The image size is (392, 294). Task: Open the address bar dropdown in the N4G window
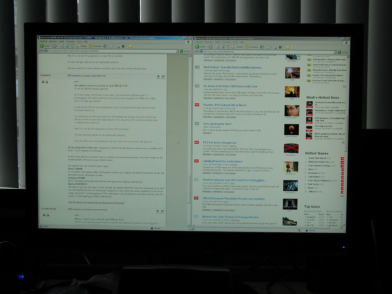coord(335,52)
